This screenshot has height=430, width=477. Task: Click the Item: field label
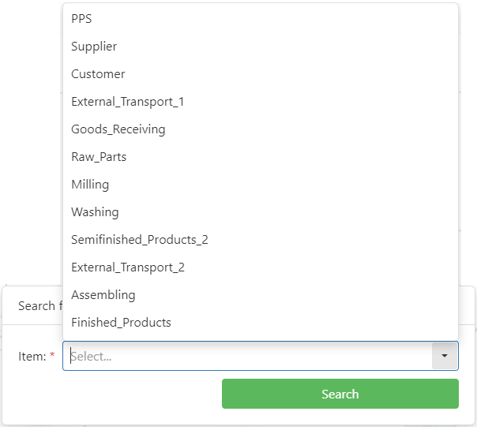coord(32,357)
